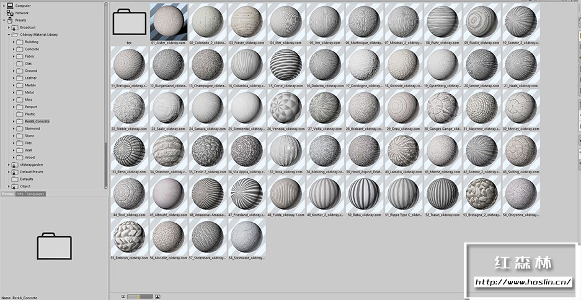Select the 26_Venezia material sphere
Image resolution: width=581 pixels, height=300 pixels.
click(x=286, y=108)
